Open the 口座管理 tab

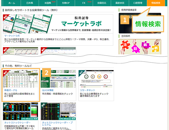point(138,3)
